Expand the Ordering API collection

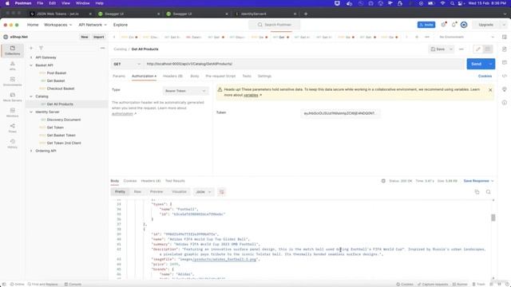coord(31,151)
